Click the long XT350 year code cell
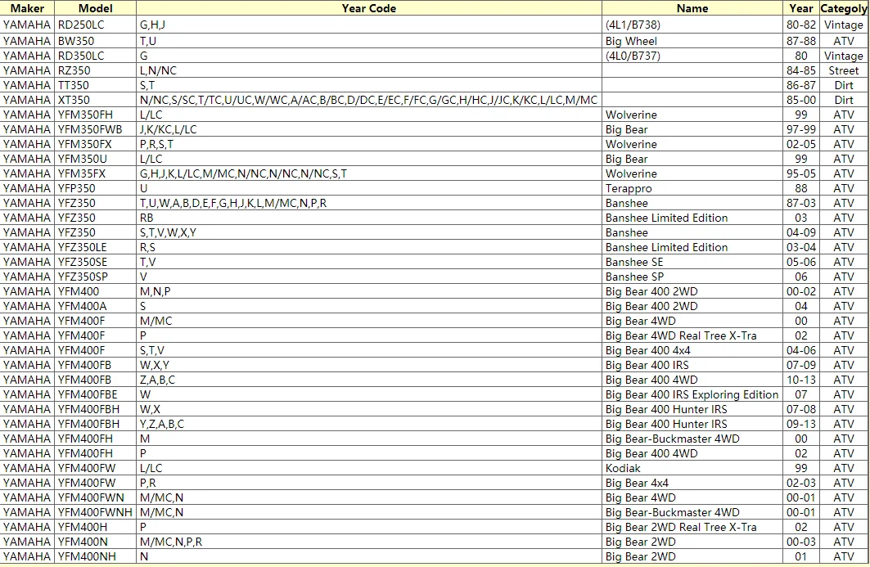This screenshot has width=870, height=567. [x=369, y=100]
